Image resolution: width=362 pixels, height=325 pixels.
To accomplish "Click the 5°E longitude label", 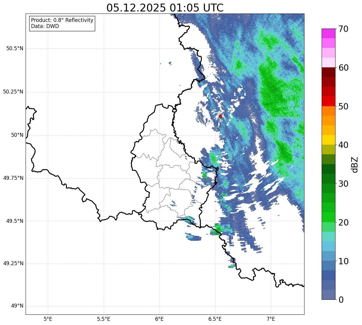I will (x=48, y=319).
